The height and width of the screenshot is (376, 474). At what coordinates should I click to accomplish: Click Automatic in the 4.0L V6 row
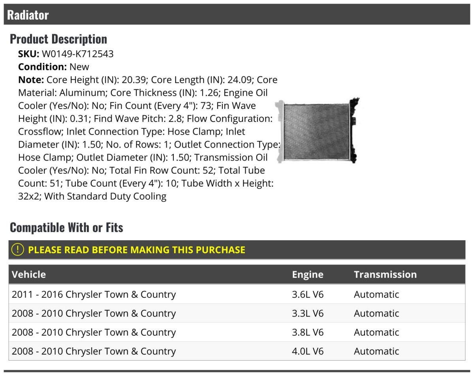click(x=376, y=351)
